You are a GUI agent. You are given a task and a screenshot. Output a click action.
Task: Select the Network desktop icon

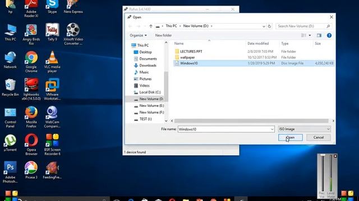pos(10,60)
